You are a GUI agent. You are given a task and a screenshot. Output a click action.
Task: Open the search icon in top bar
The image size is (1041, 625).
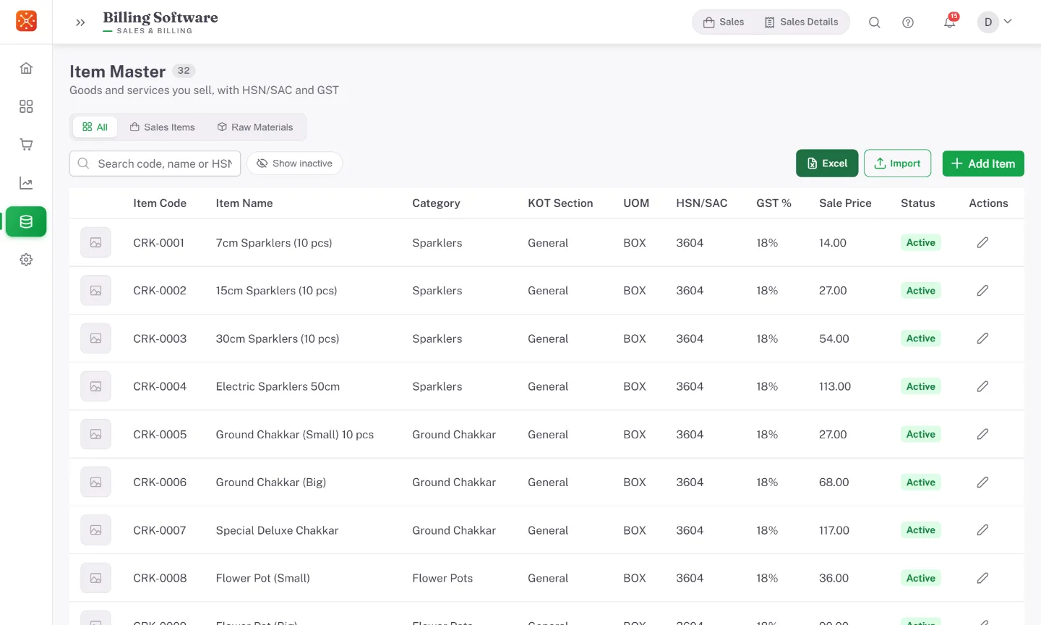click(874, 22)
